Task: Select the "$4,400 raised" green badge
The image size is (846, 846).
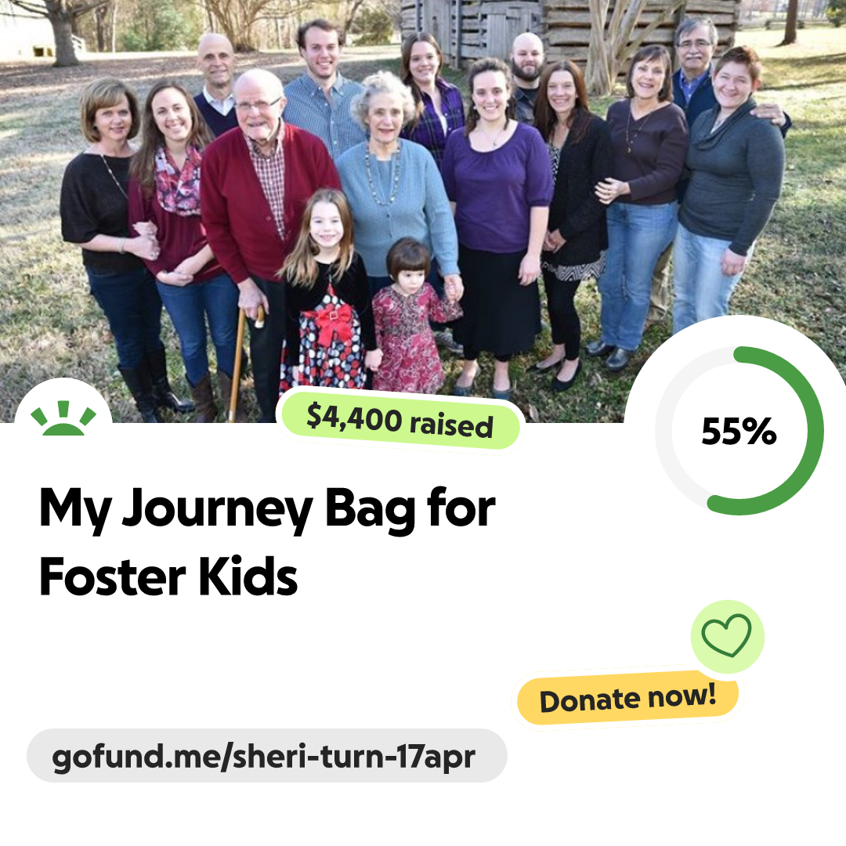Action: coord(399,421)
